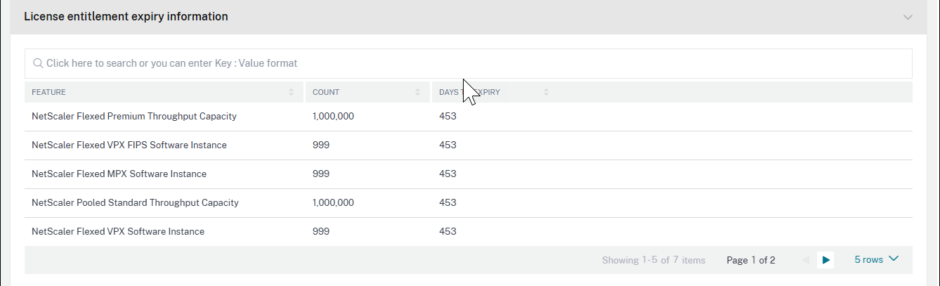Click the previous page arrow
940x286 pixels.
point(805,260)
